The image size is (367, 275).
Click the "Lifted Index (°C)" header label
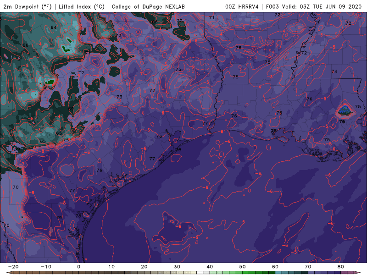point(82,6)
